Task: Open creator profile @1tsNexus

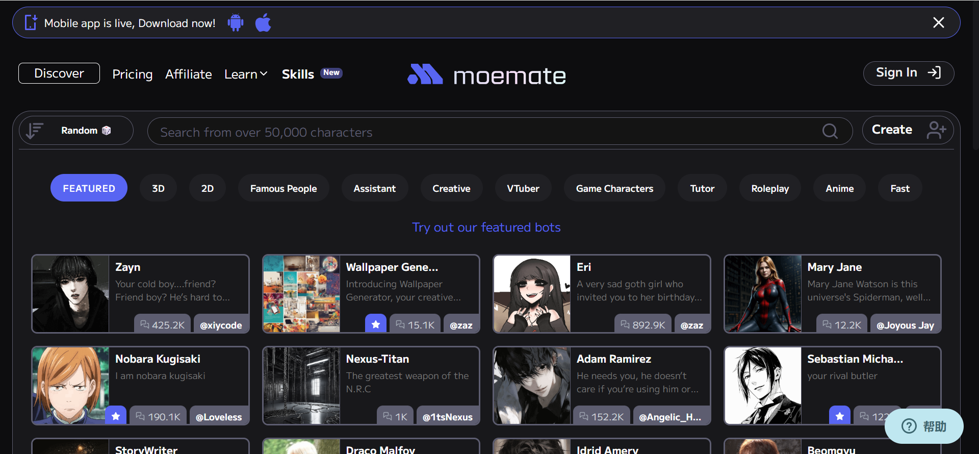Action: tap(448, 416)
